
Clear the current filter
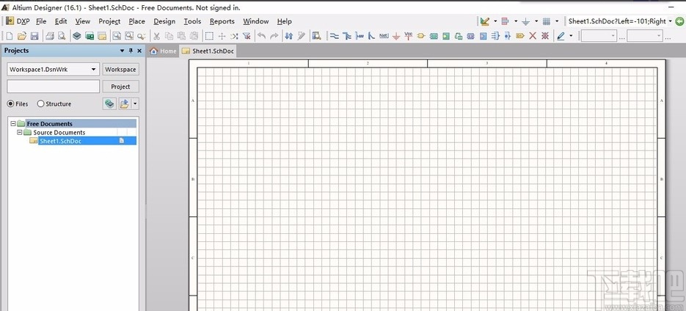point(247,36)
